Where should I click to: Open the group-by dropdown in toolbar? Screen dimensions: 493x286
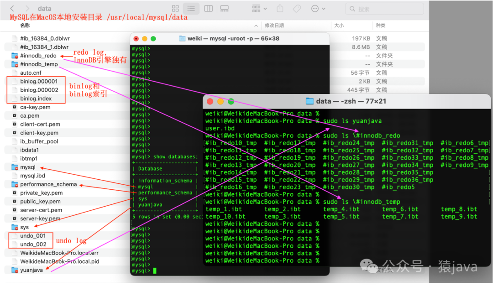pos(259,9)
